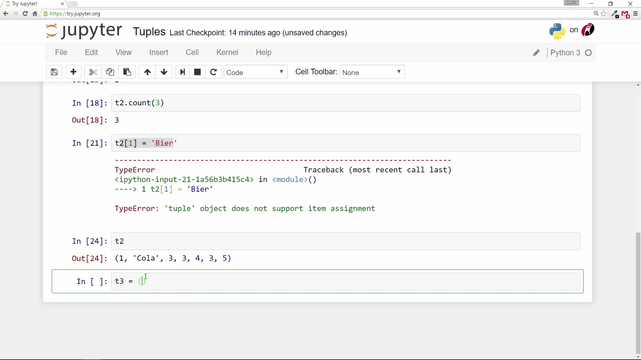Cut the selected cell with the scissors icon
This screenshot has height=360, width=641.
[93, 72]
